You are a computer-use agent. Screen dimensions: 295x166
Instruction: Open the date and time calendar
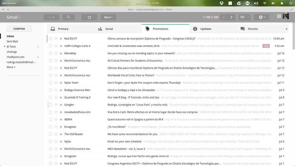[147, 3]
